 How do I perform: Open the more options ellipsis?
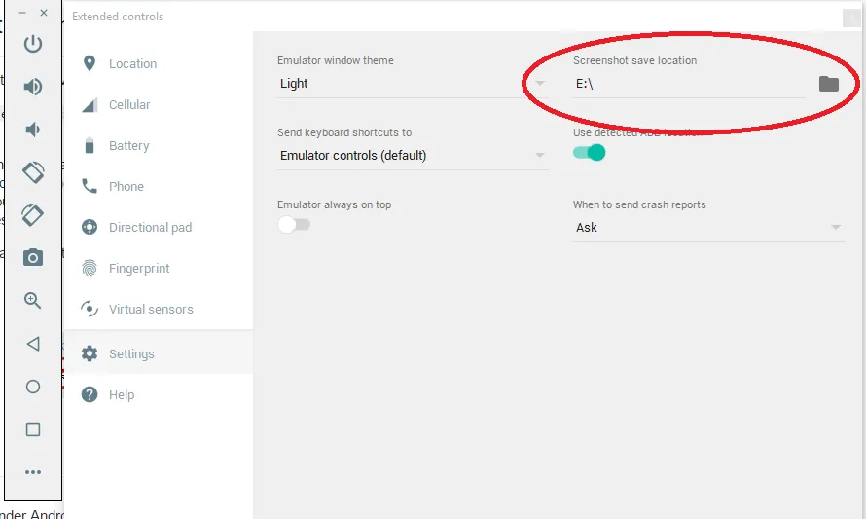[x=33, y=472]
